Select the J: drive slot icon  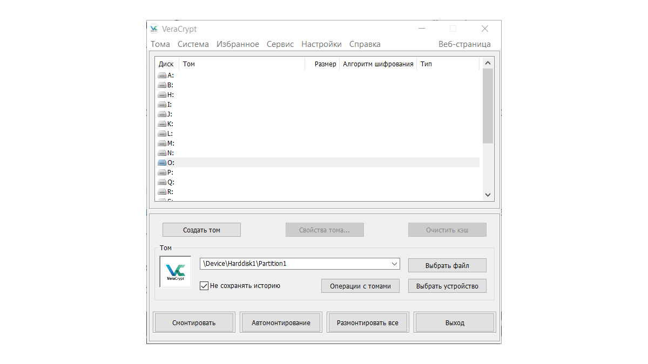(x=163, y=114)
